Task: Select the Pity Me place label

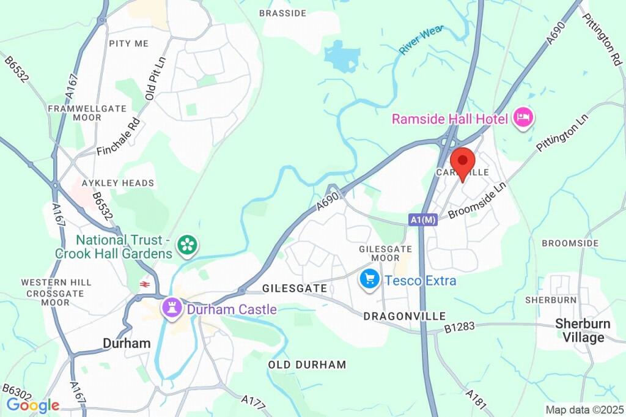Action: (x=128, y=43)
